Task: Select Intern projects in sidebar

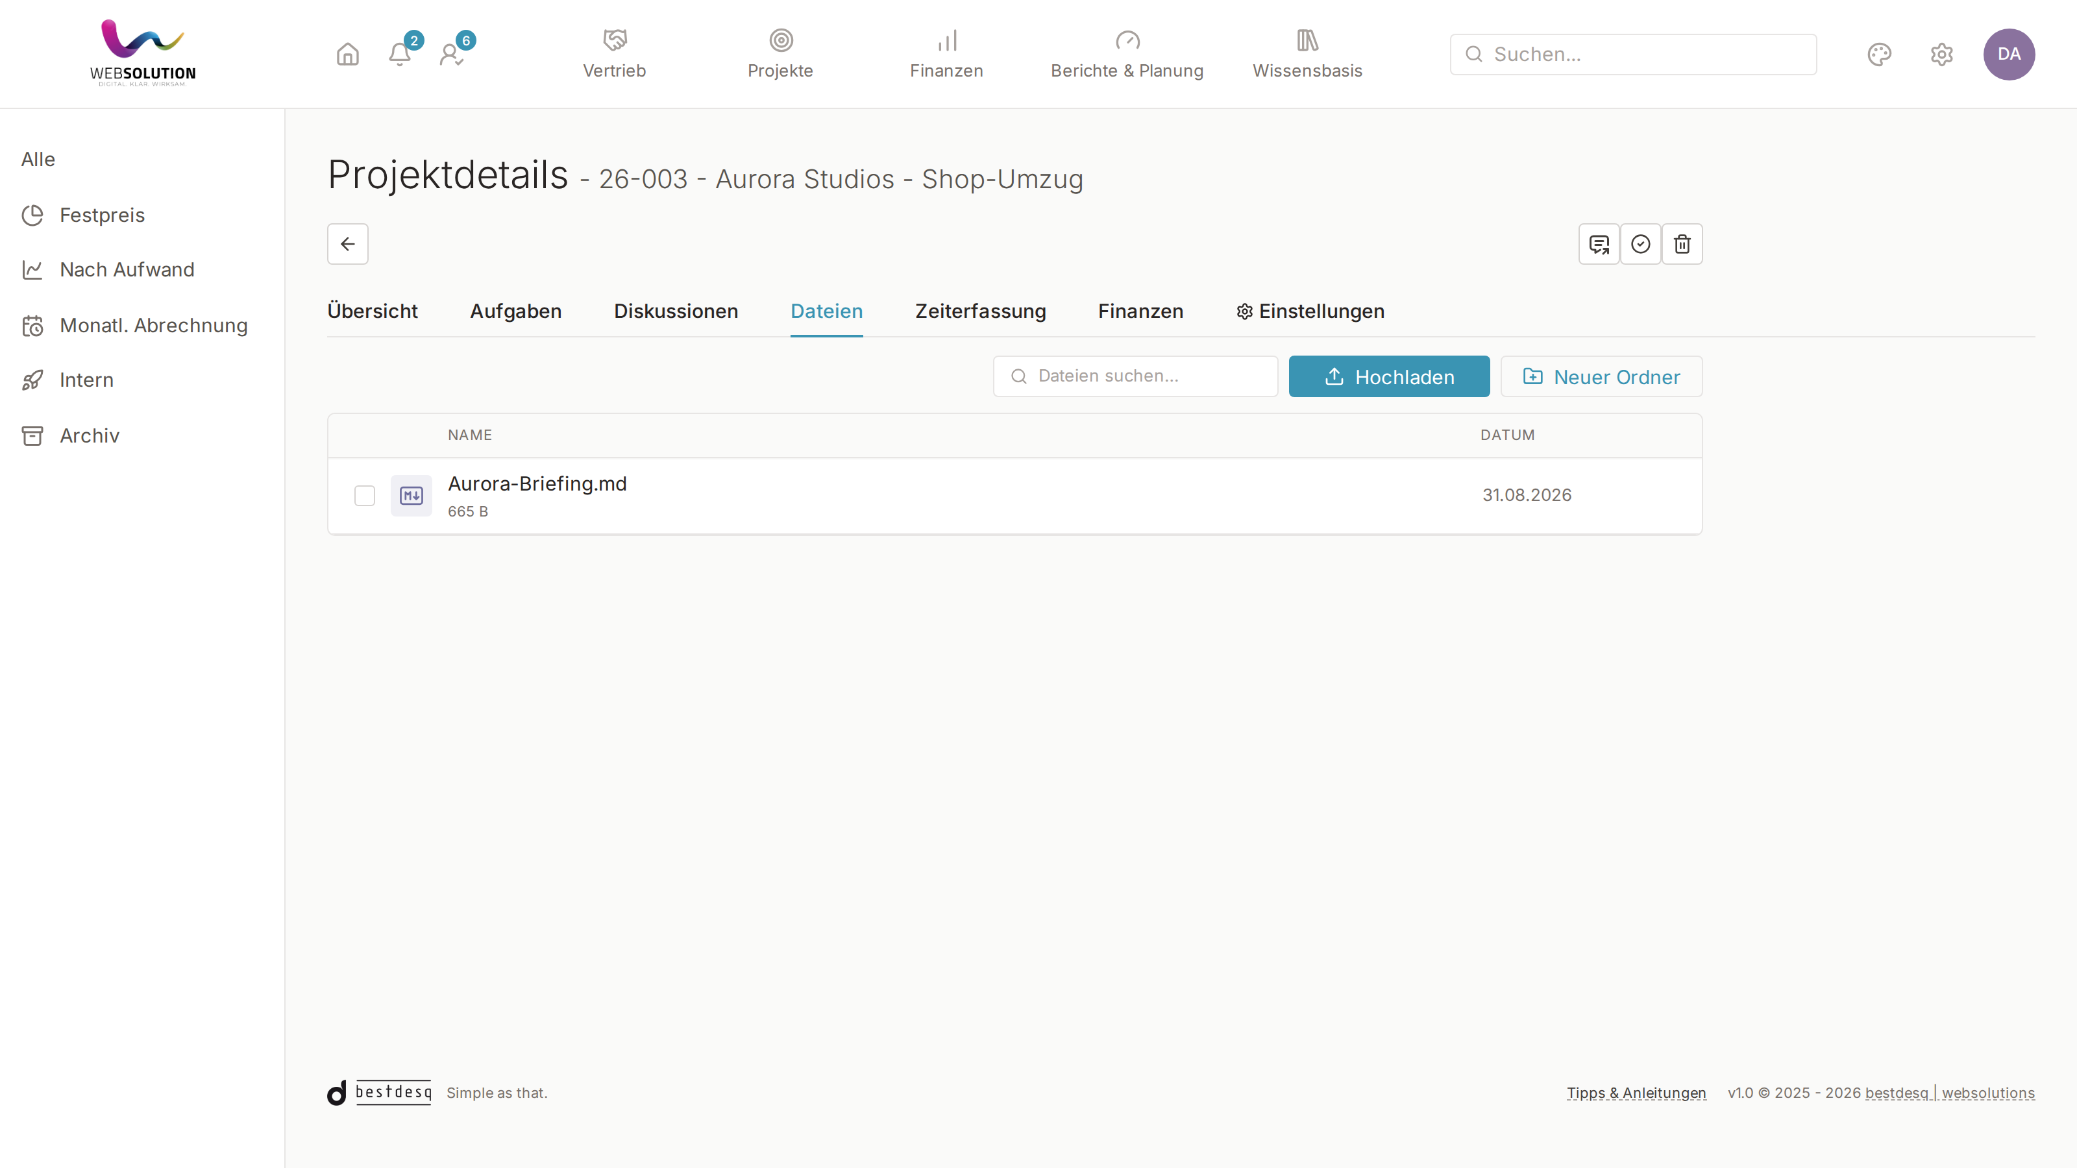Action: pos(68,380)
